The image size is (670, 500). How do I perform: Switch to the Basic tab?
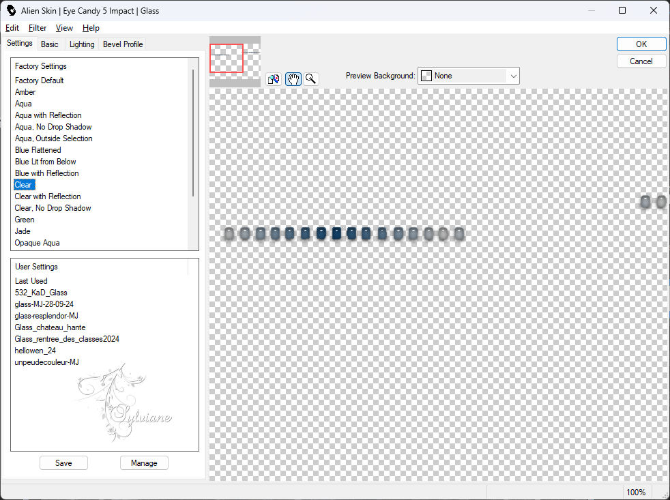(x=50, y=44)
